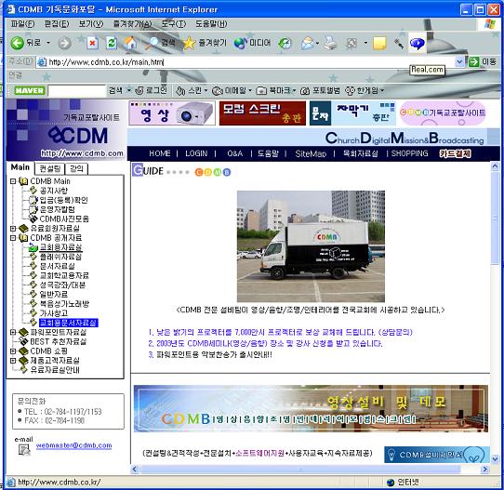Select 공지사항 in the tree

point(53,191)
